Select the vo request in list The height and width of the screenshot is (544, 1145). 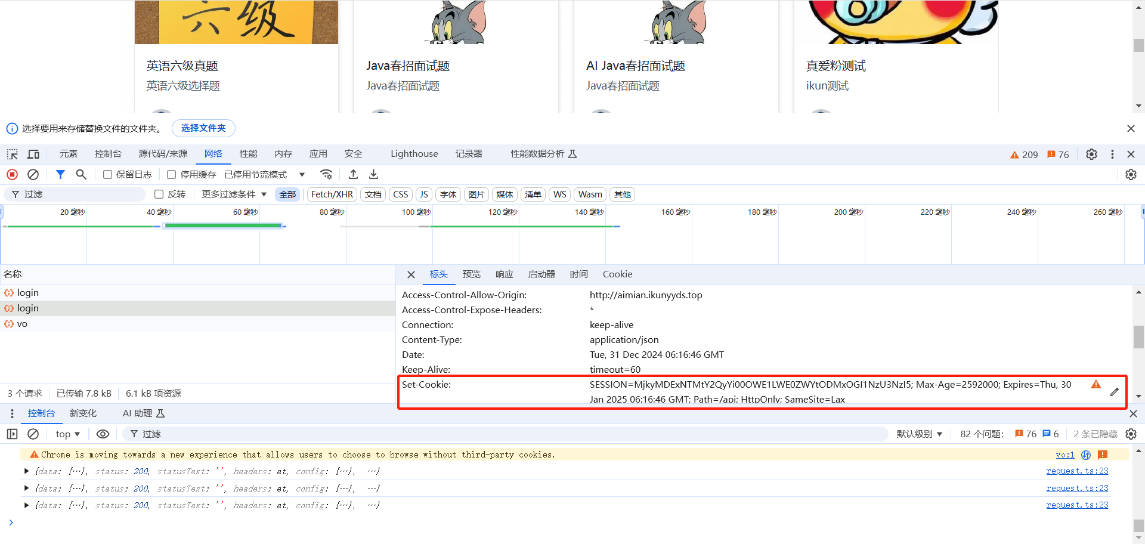[22, 324]
